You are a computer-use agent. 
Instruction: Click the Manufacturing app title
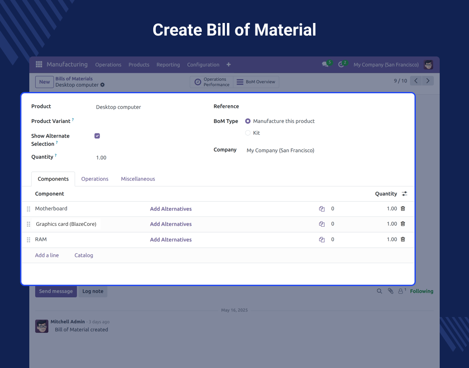coord(67,64)
